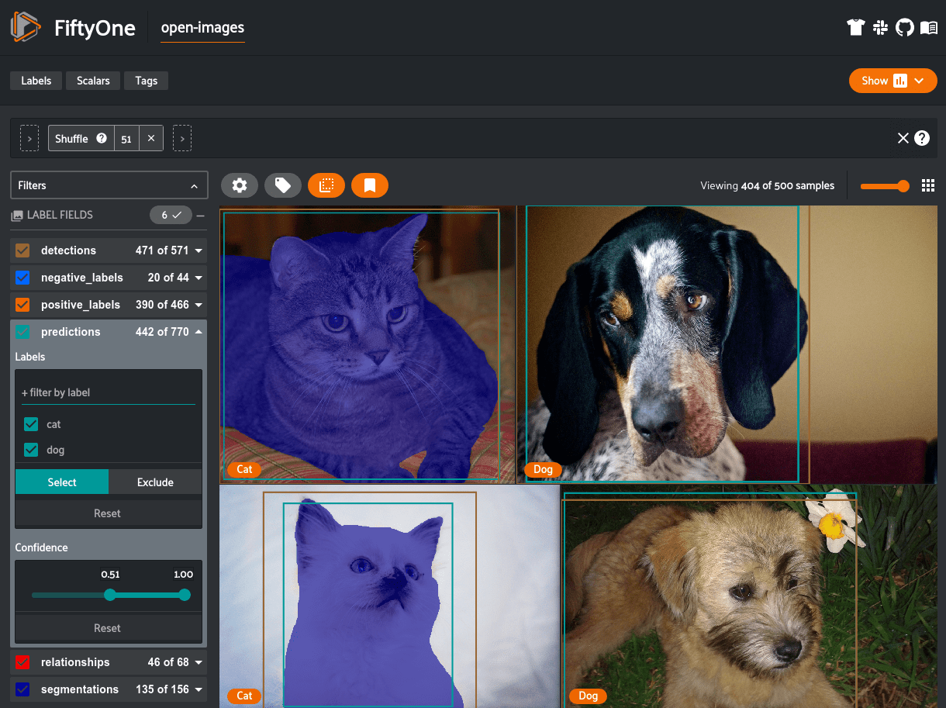The height and width of the screenshot is (708, 946).
Task: Open the Slack icon in header
Action: click(x=880, y=28)
